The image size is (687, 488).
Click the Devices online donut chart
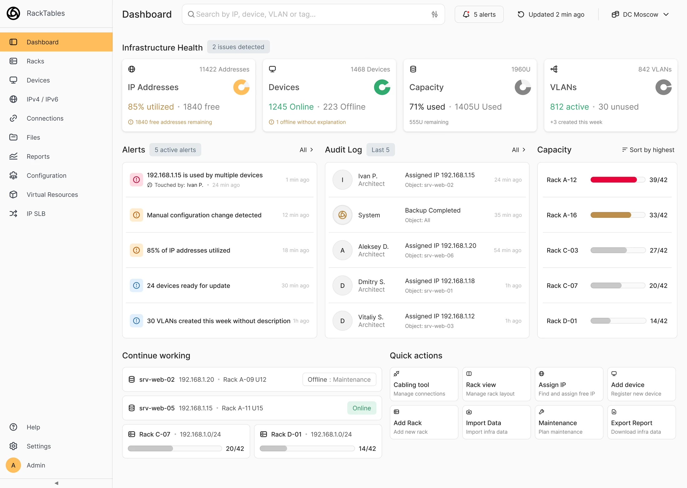(382, 87)
